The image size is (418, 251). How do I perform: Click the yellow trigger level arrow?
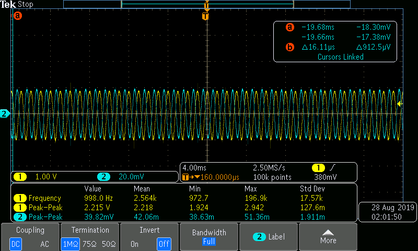click(400, 104)
